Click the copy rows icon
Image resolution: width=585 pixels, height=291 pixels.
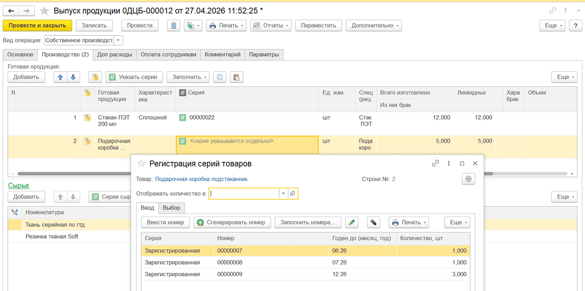click(220, 77)
